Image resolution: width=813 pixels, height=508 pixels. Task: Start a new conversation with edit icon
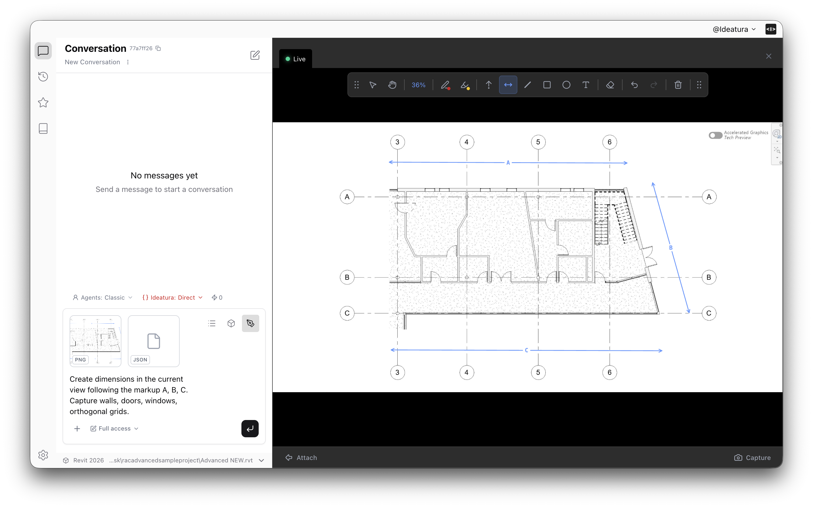coord(255,55)
